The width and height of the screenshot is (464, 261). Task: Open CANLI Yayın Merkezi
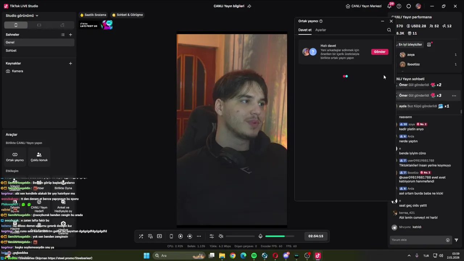[364, 6]
